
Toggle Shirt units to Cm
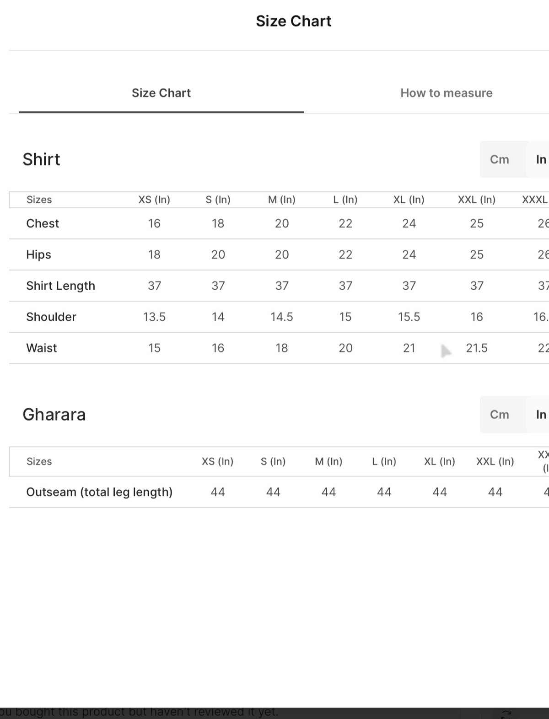point(500,159)
